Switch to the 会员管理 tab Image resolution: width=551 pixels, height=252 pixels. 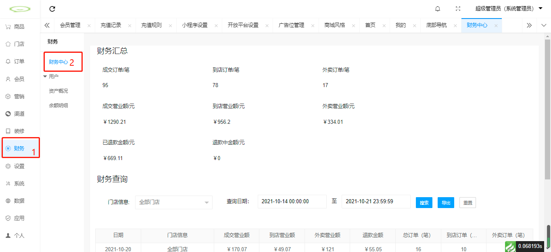coord(70,25)
